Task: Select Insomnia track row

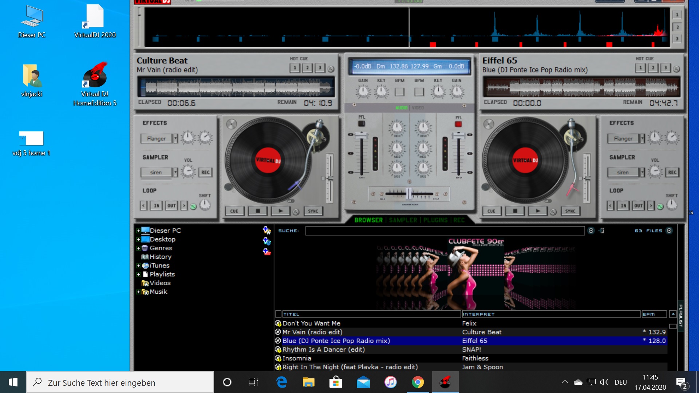Action: [x=471, y=358]
